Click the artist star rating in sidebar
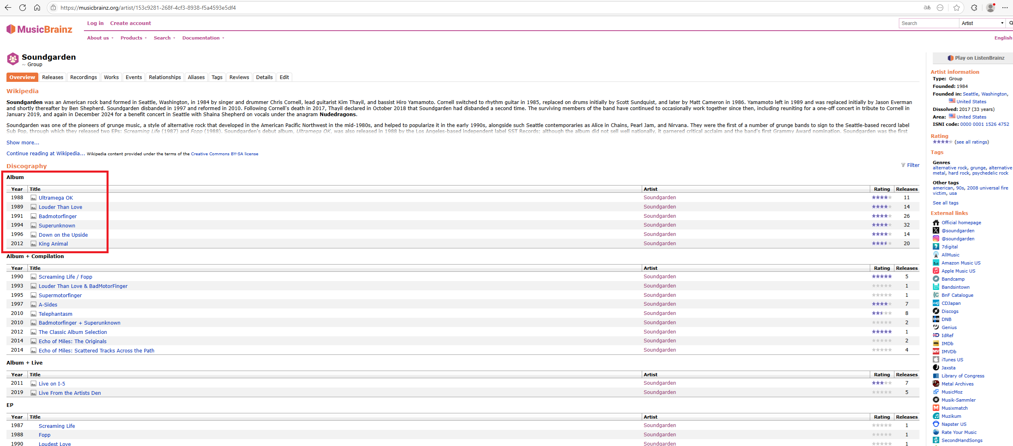This screenshot has width=1013, height=446. (x=942, y=142)
